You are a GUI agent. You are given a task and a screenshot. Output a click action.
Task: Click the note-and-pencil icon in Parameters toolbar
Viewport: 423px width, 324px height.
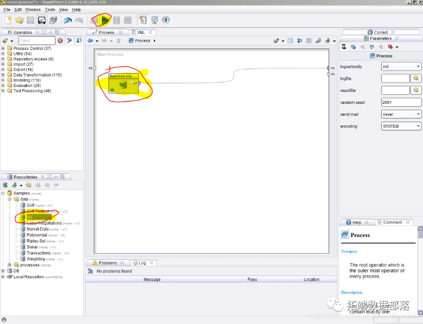click(x=372, y=47)
